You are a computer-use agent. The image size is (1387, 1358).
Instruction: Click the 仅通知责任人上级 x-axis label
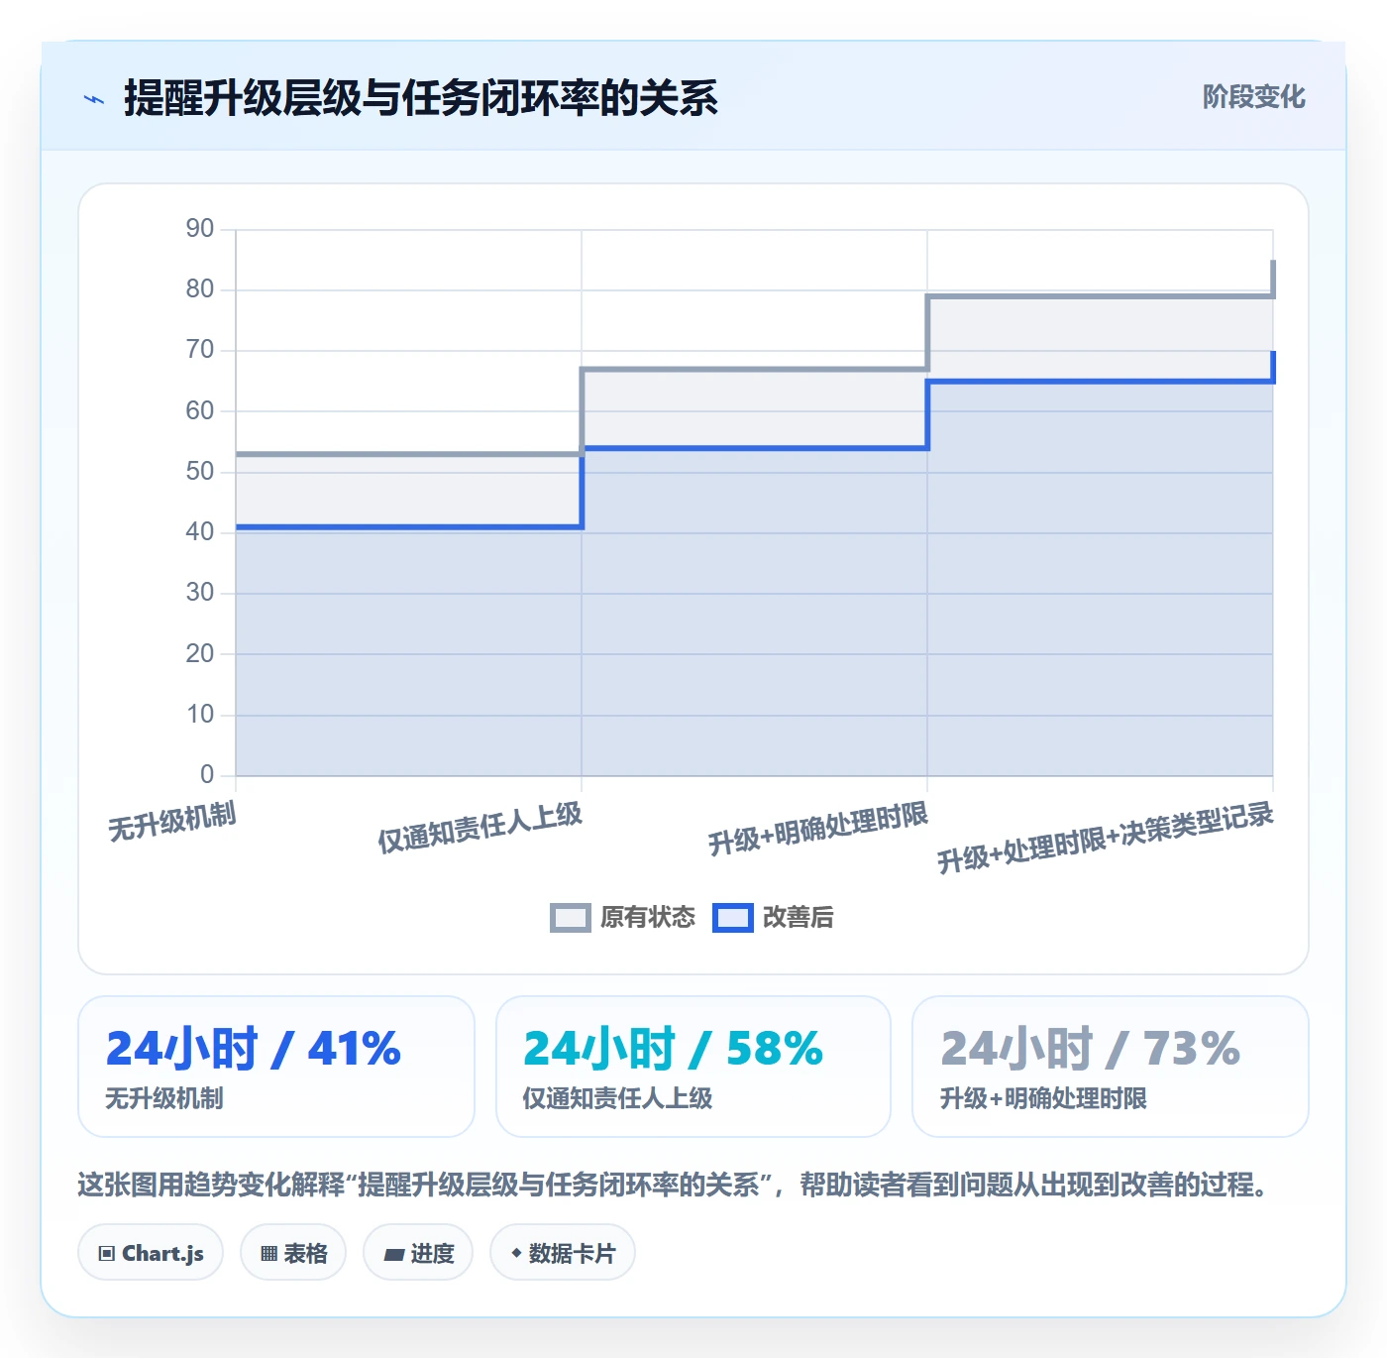click(x=480, y=828)
